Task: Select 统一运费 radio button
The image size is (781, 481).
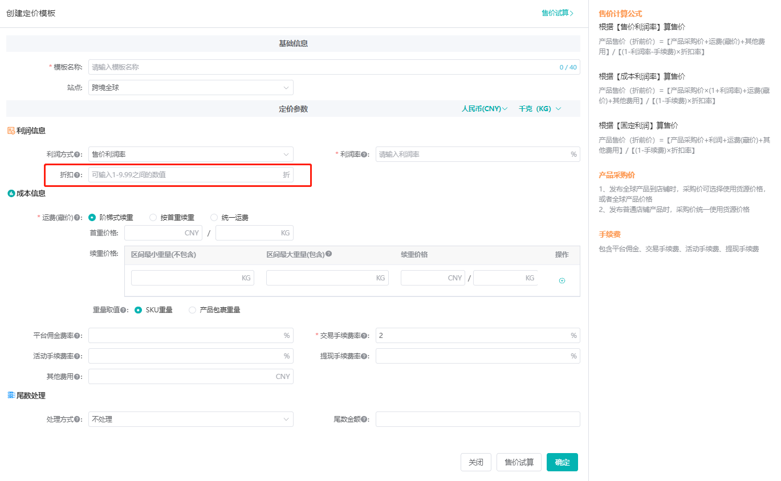Action: click(x=214, y=218)
